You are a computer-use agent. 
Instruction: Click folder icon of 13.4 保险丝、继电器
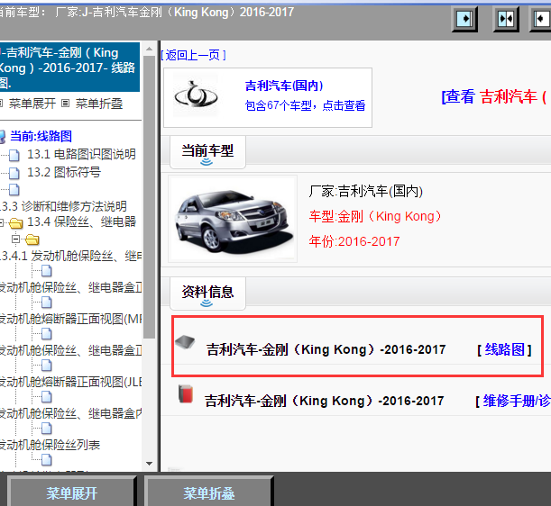click(16, 222)
